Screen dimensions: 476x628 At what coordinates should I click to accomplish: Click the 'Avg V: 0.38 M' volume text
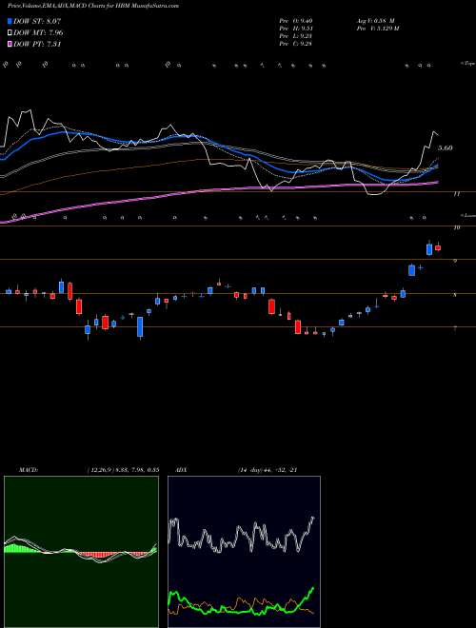377,20
